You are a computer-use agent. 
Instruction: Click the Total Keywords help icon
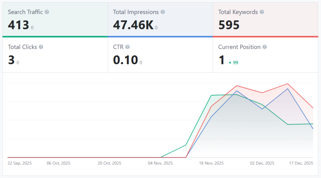click(x=262, y=12)
